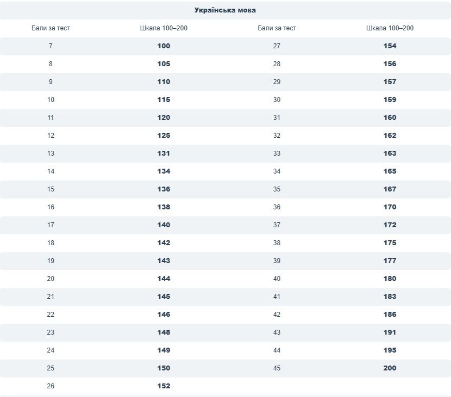Select test score 27 cell

coord(277,46)
